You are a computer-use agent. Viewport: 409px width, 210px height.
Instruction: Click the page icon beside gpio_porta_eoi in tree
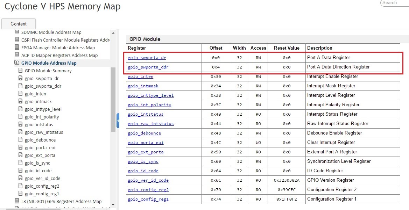(x=21, y=147)
